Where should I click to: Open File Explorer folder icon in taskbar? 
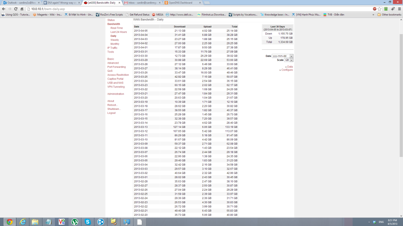[35, 222]
